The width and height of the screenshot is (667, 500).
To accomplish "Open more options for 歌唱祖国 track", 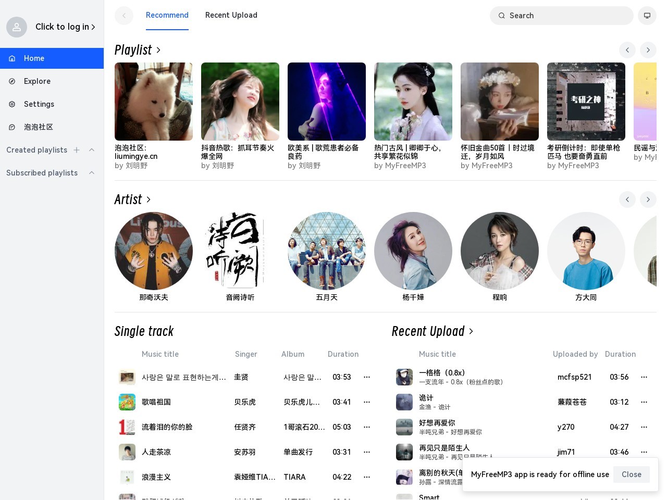I will (367, 402).
